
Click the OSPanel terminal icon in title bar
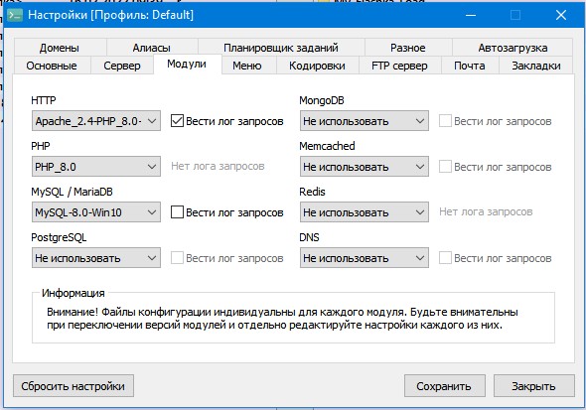[x=15, y=15]
